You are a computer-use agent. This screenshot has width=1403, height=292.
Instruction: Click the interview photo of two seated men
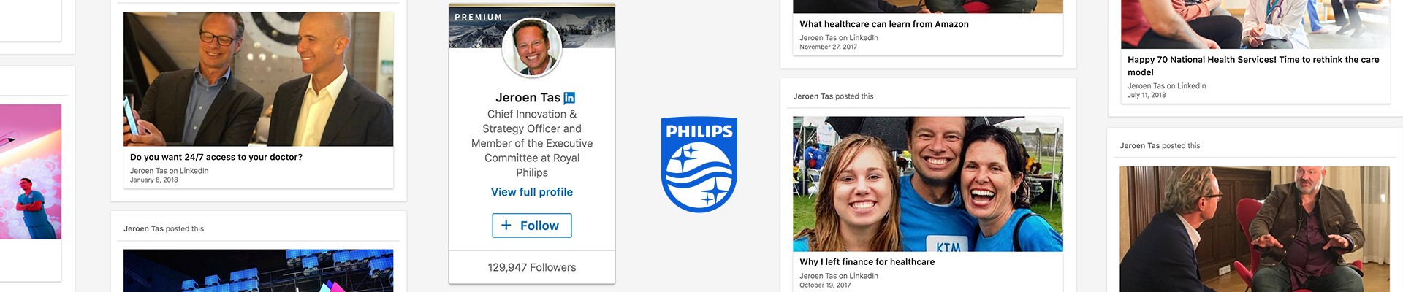(1254, 229)
